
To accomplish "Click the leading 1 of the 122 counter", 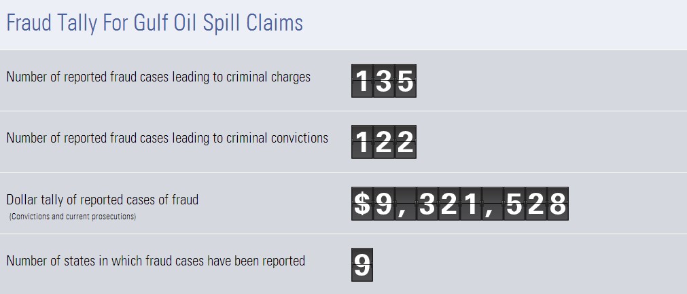I will (x=363, y=143).
